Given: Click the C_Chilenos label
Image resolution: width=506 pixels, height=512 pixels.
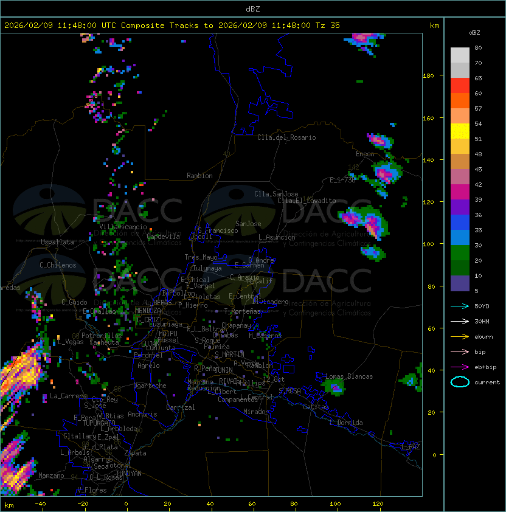Looking at the screenshot, I should (x=58, y=265).
